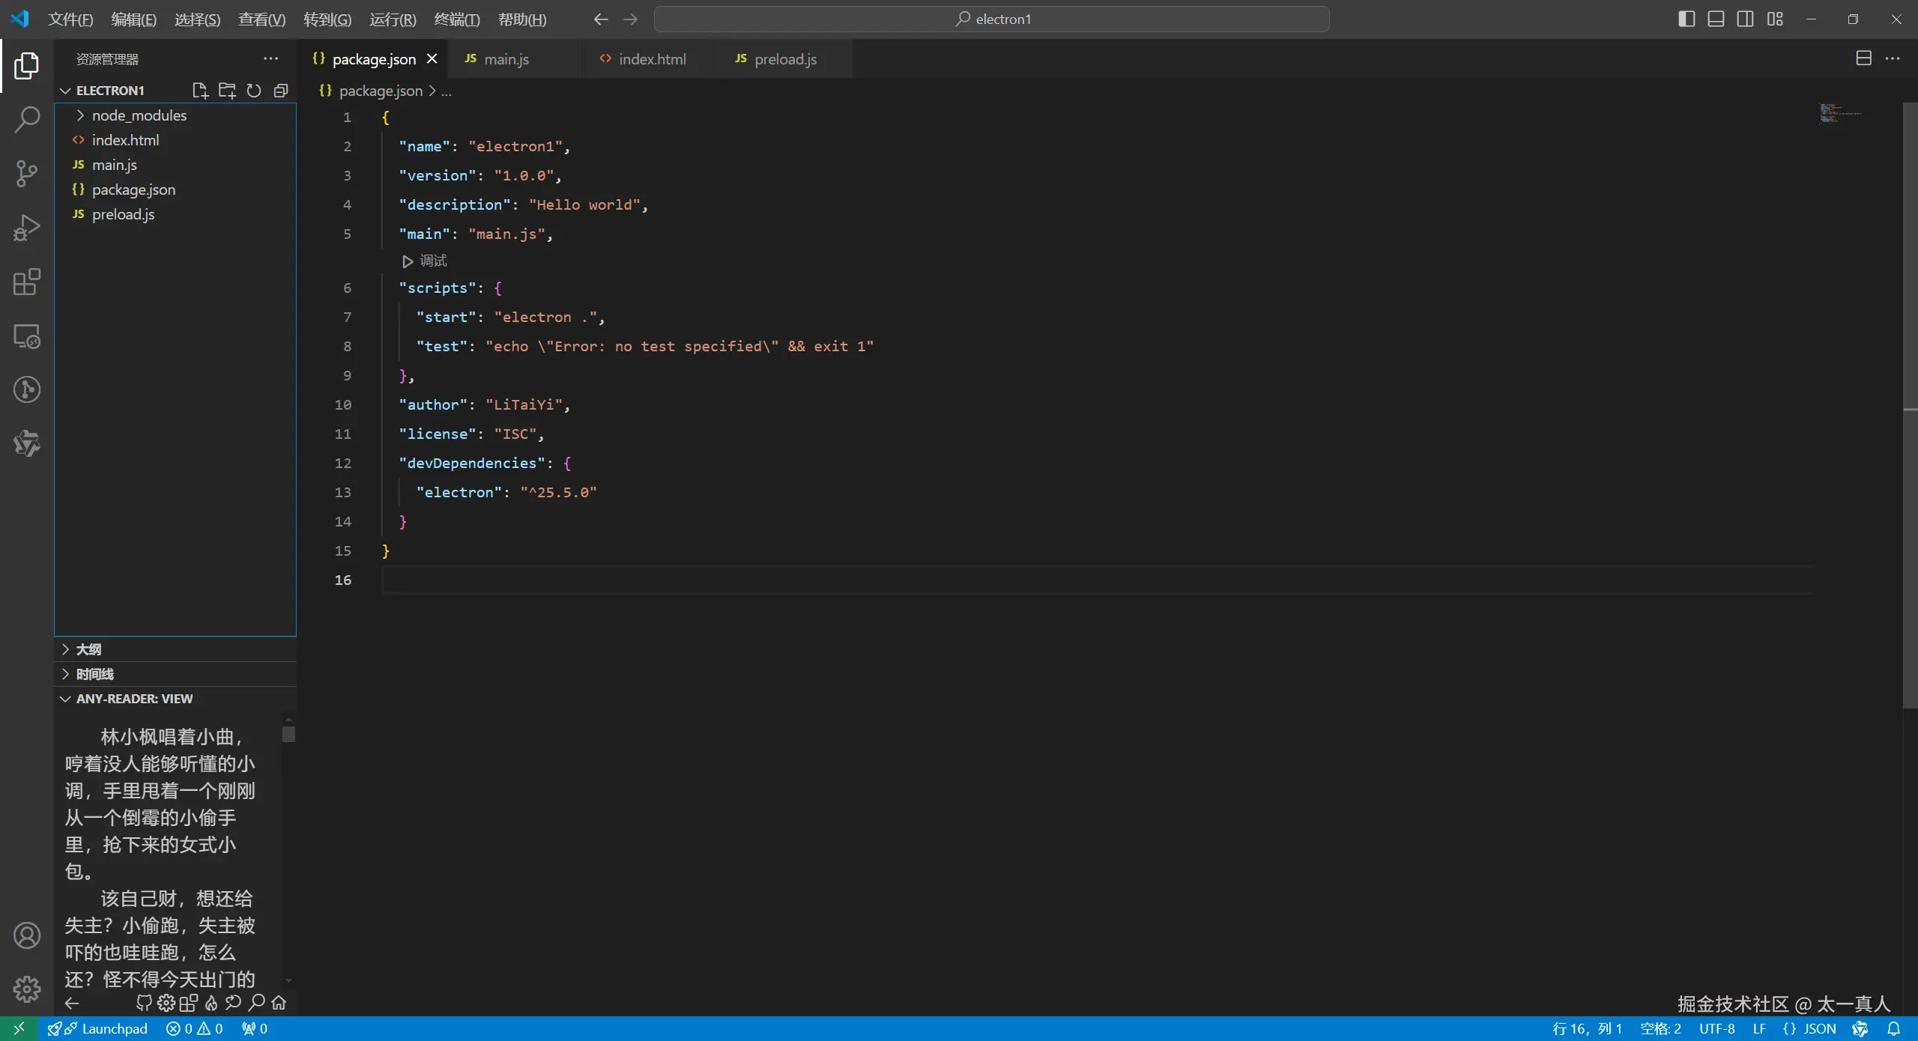Open the Run and Debug view
Screen dimensions: 1918x1041
pos(27,228)
